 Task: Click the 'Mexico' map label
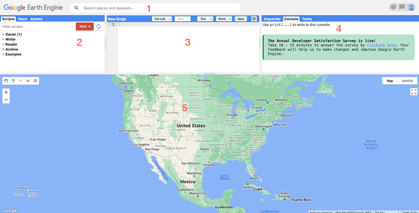188,182
